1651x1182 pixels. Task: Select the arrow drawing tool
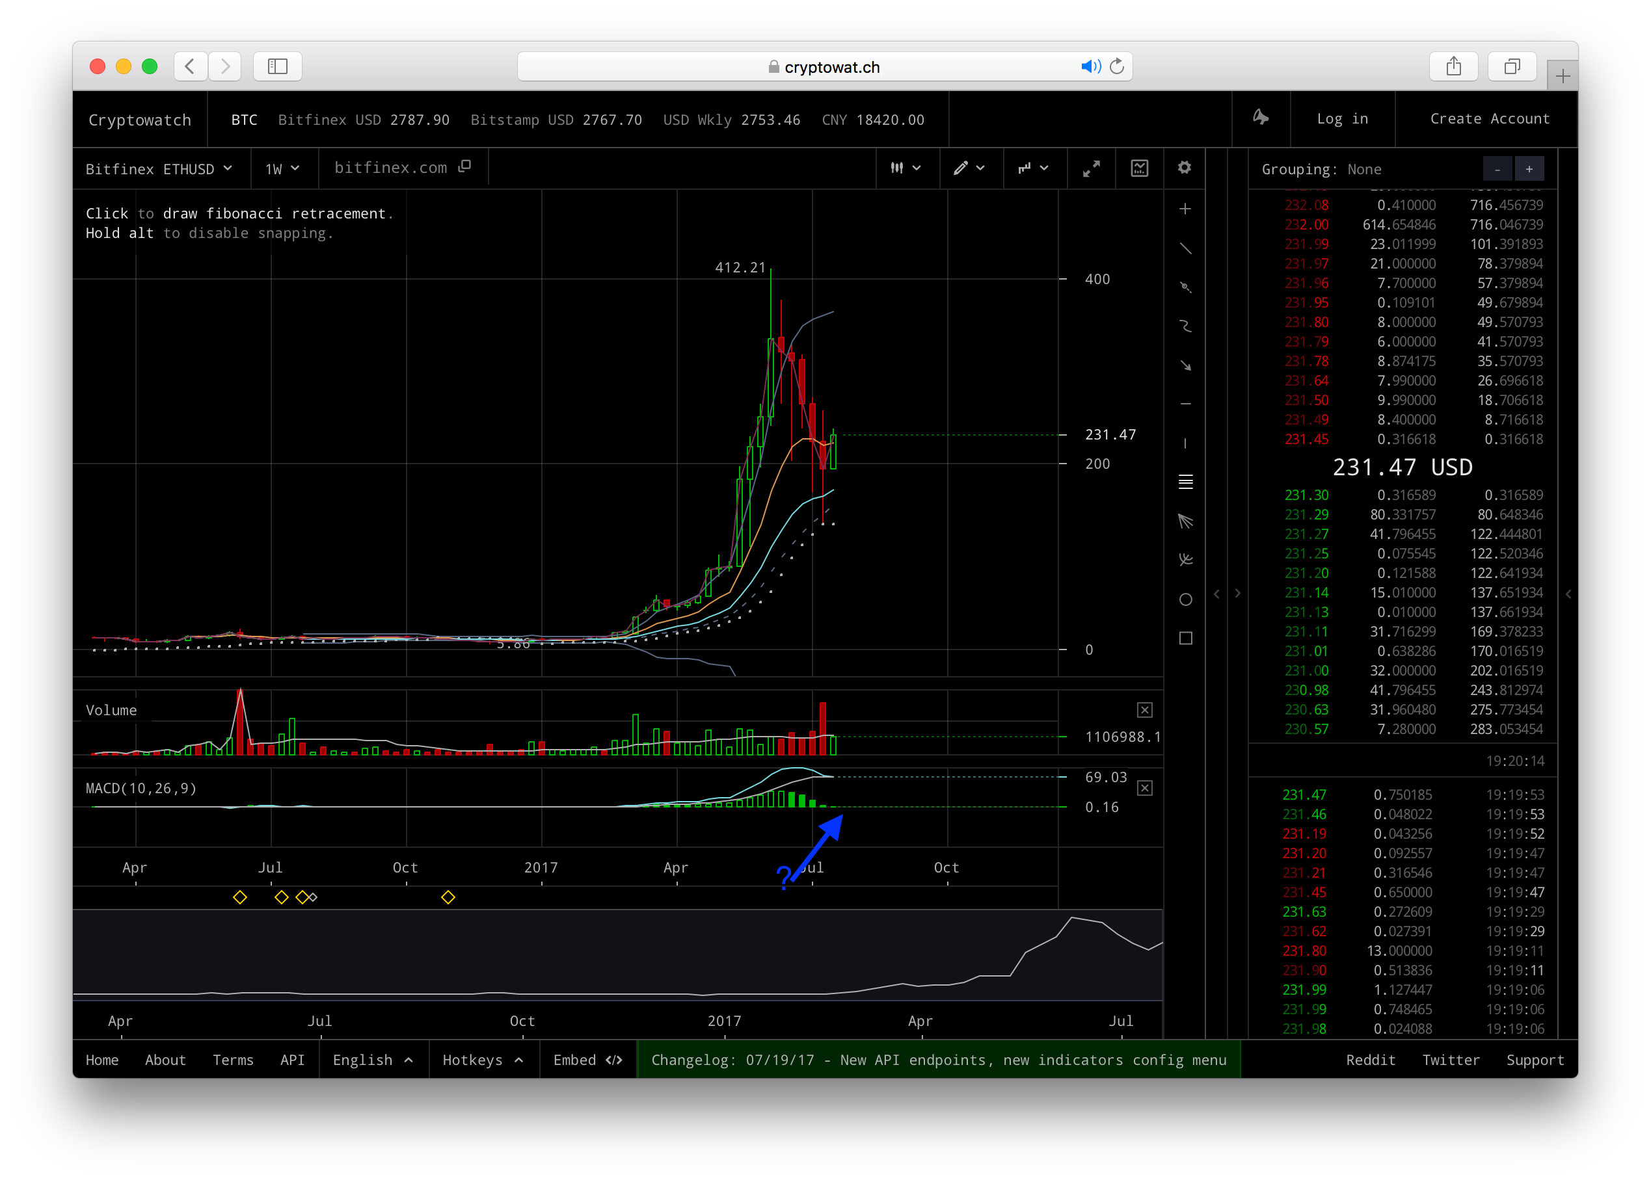(1185, 365)
